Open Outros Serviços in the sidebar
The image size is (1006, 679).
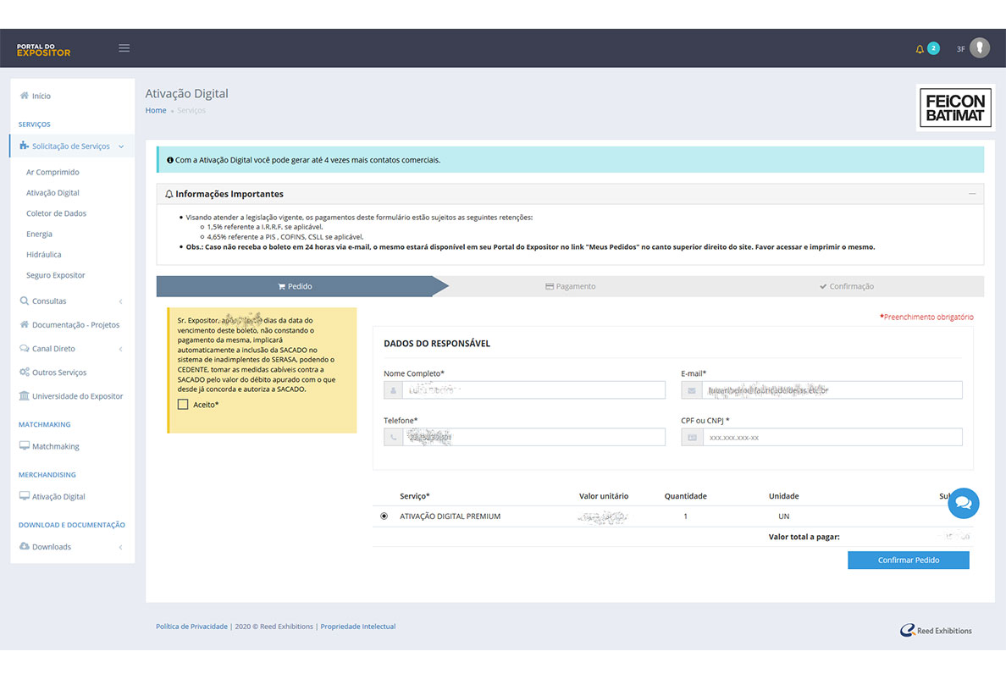[x=59, y=373]
